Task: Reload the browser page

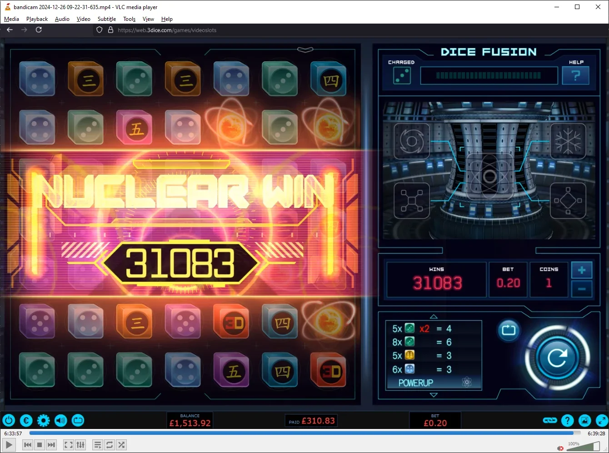Action: 39,30
